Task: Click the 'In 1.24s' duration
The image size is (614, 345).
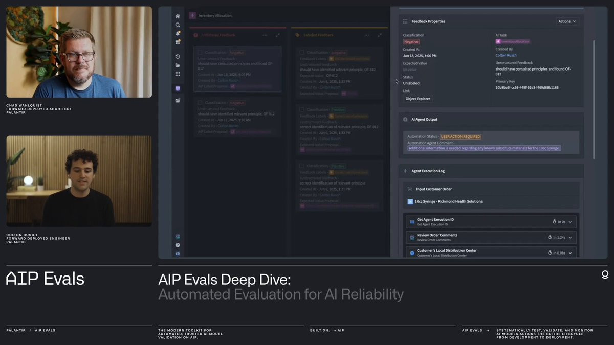Action: pyautogui.click(x=559, y=237)
